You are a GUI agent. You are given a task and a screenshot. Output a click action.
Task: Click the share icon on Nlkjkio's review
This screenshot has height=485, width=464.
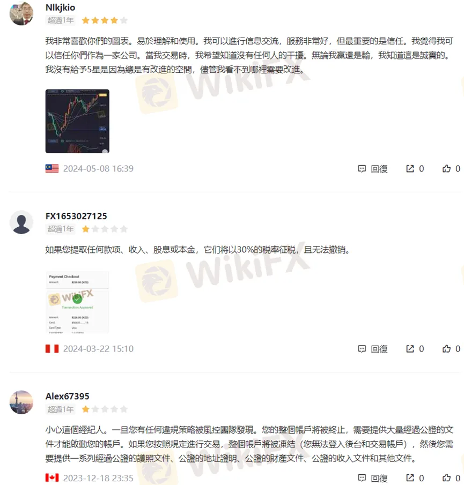410,169
